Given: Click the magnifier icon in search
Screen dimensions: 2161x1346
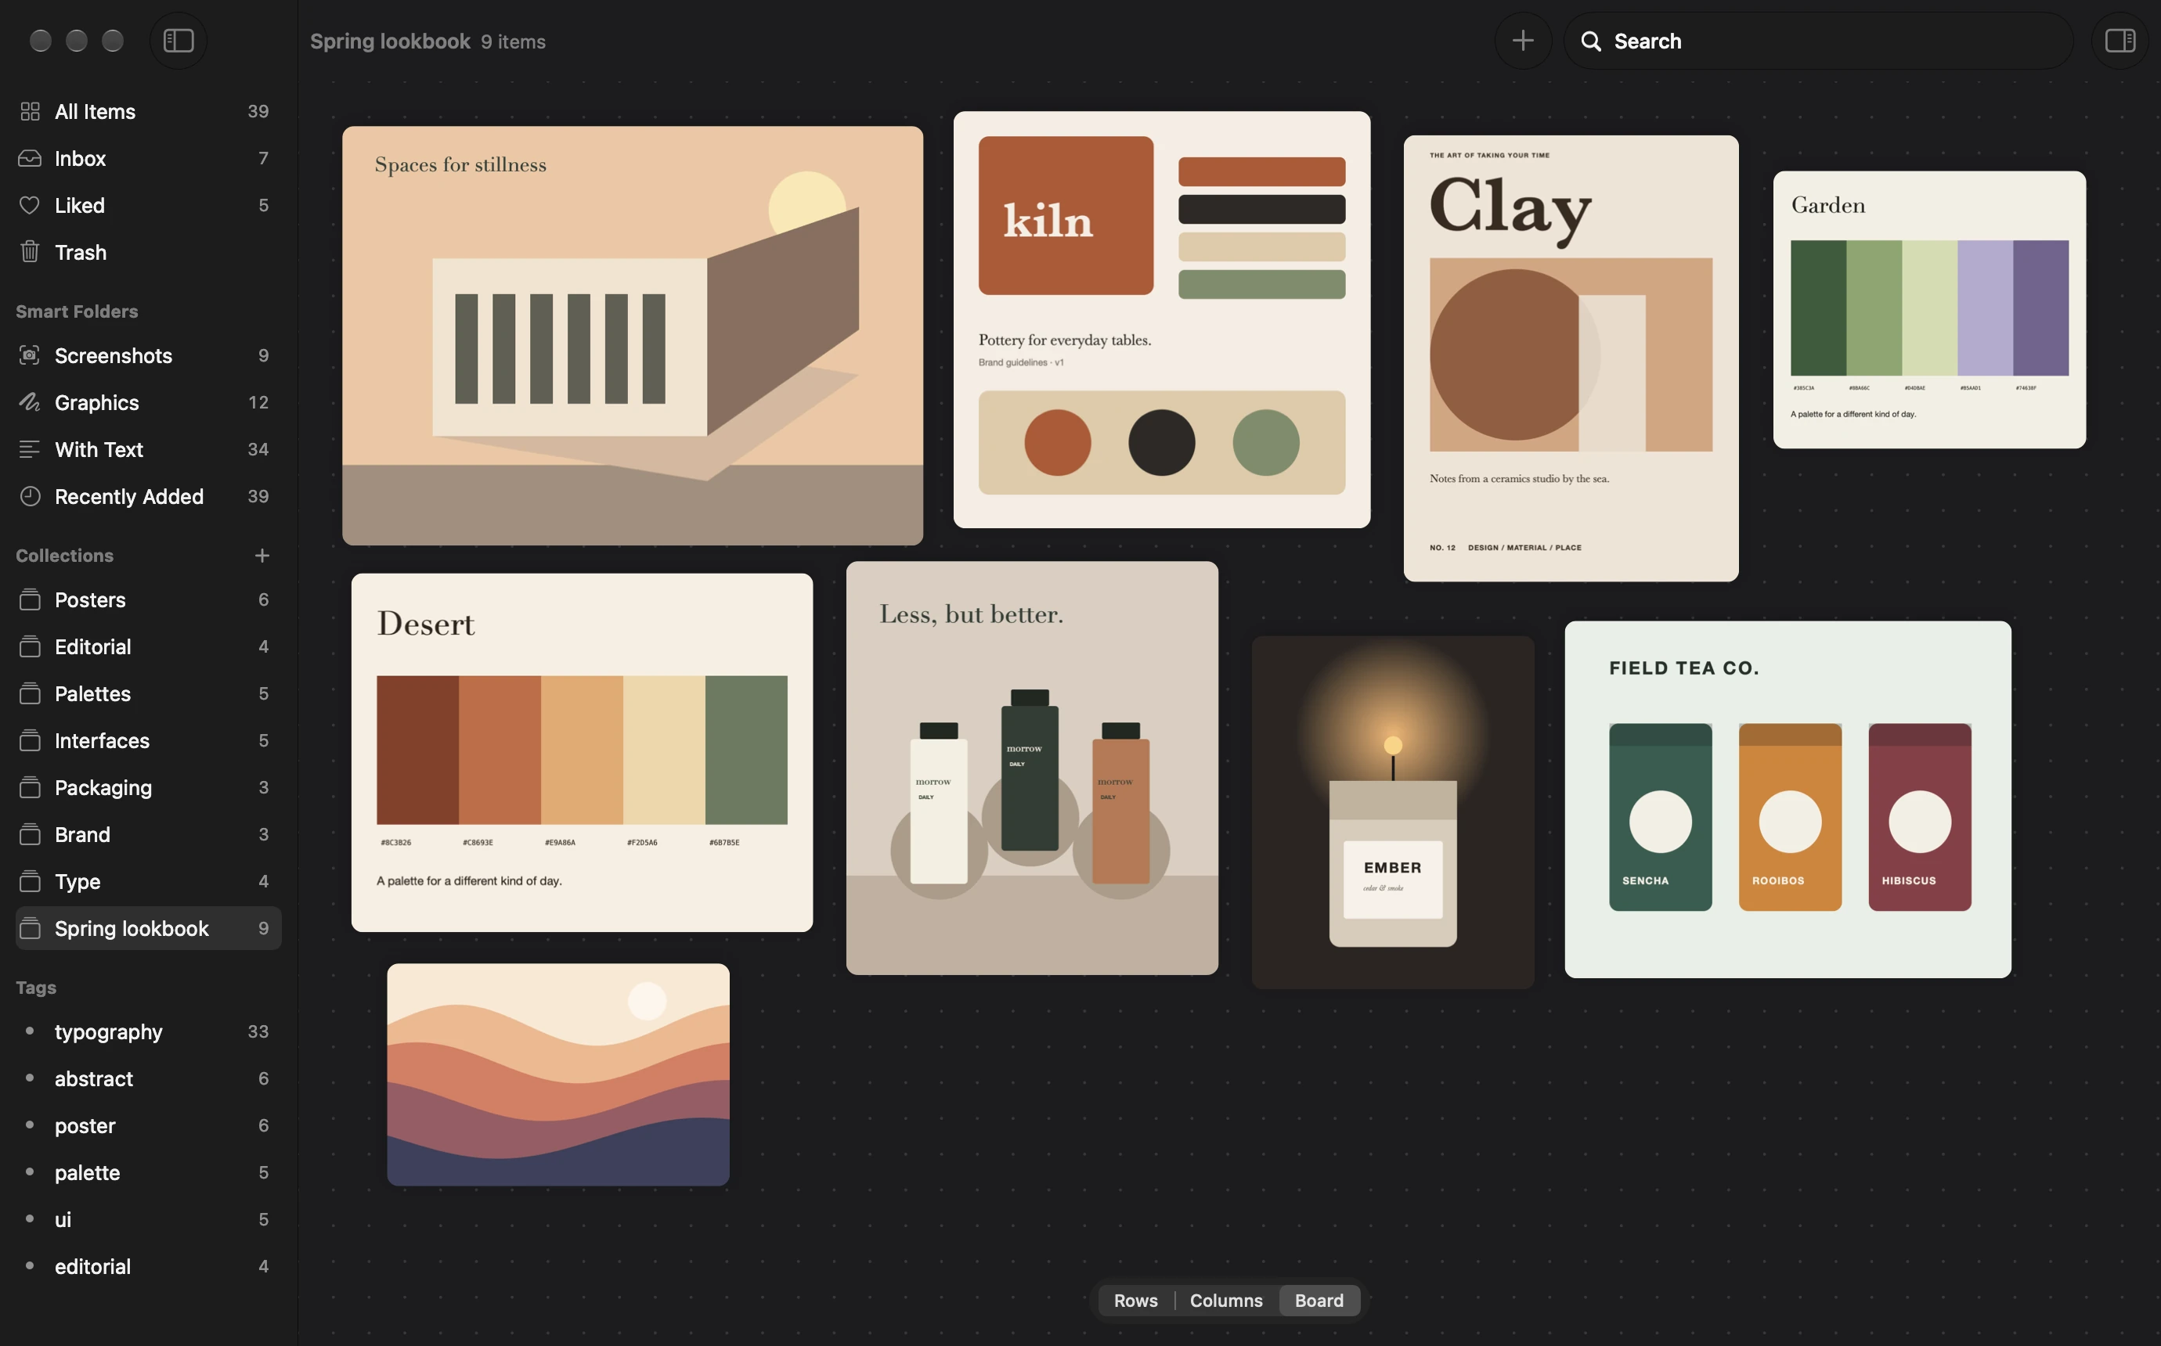Looking at the screenshot, I should click(x=1591, y=41).
